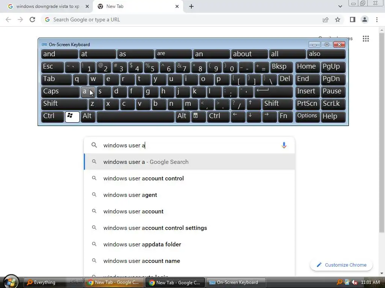Viewport: 385px width, 288px height.
Task: Choose suggestion windows user appdata folder
Action: (x=189, y=244)
